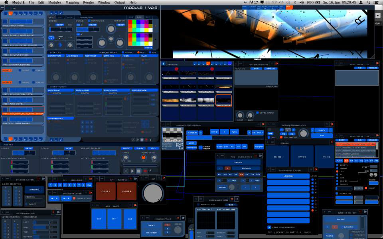This screenshot has width=383, height=239.
Task: Open the Auto Scale Smooth dropdown
Action: (x=89, y=93)
